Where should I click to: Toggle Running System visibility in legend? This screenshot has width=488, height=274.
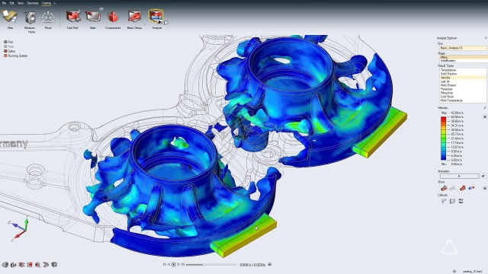(x=15, y=56)
